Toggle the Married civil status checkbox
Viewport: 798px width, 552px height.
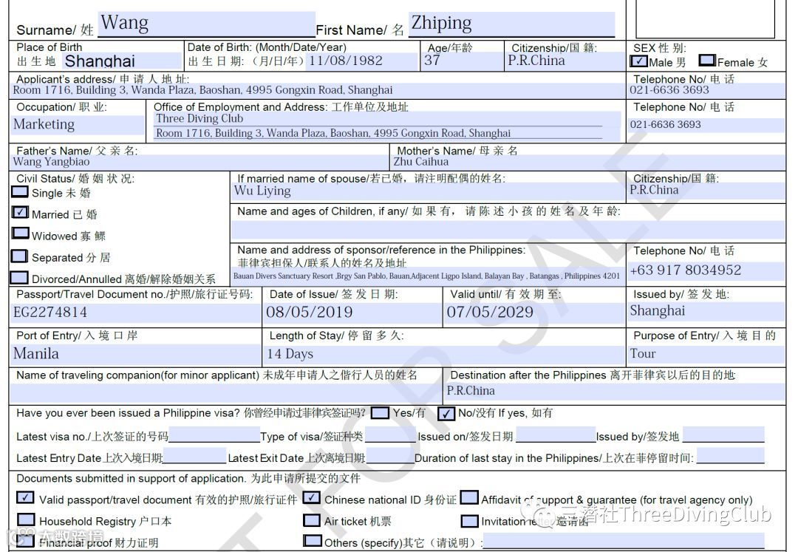(20, 213)
